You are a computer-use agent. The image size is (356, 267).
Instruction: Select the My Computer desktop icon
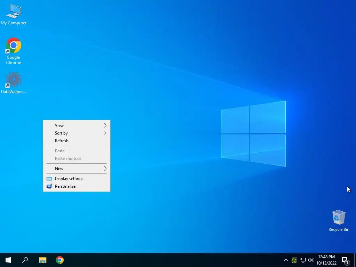tap(14, 14)
